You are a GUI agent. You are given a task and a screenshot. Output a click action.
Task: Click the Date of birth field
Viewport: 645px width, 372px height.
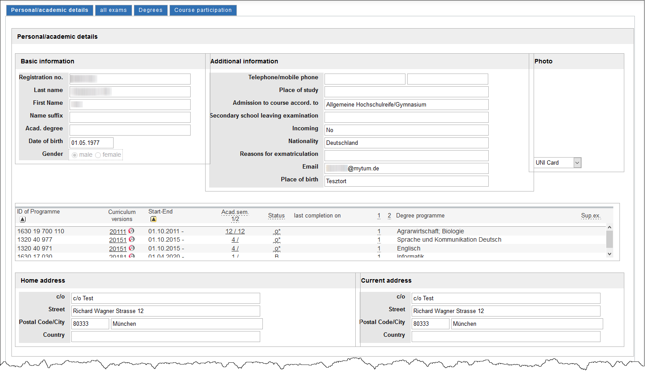tap(92, 143)
